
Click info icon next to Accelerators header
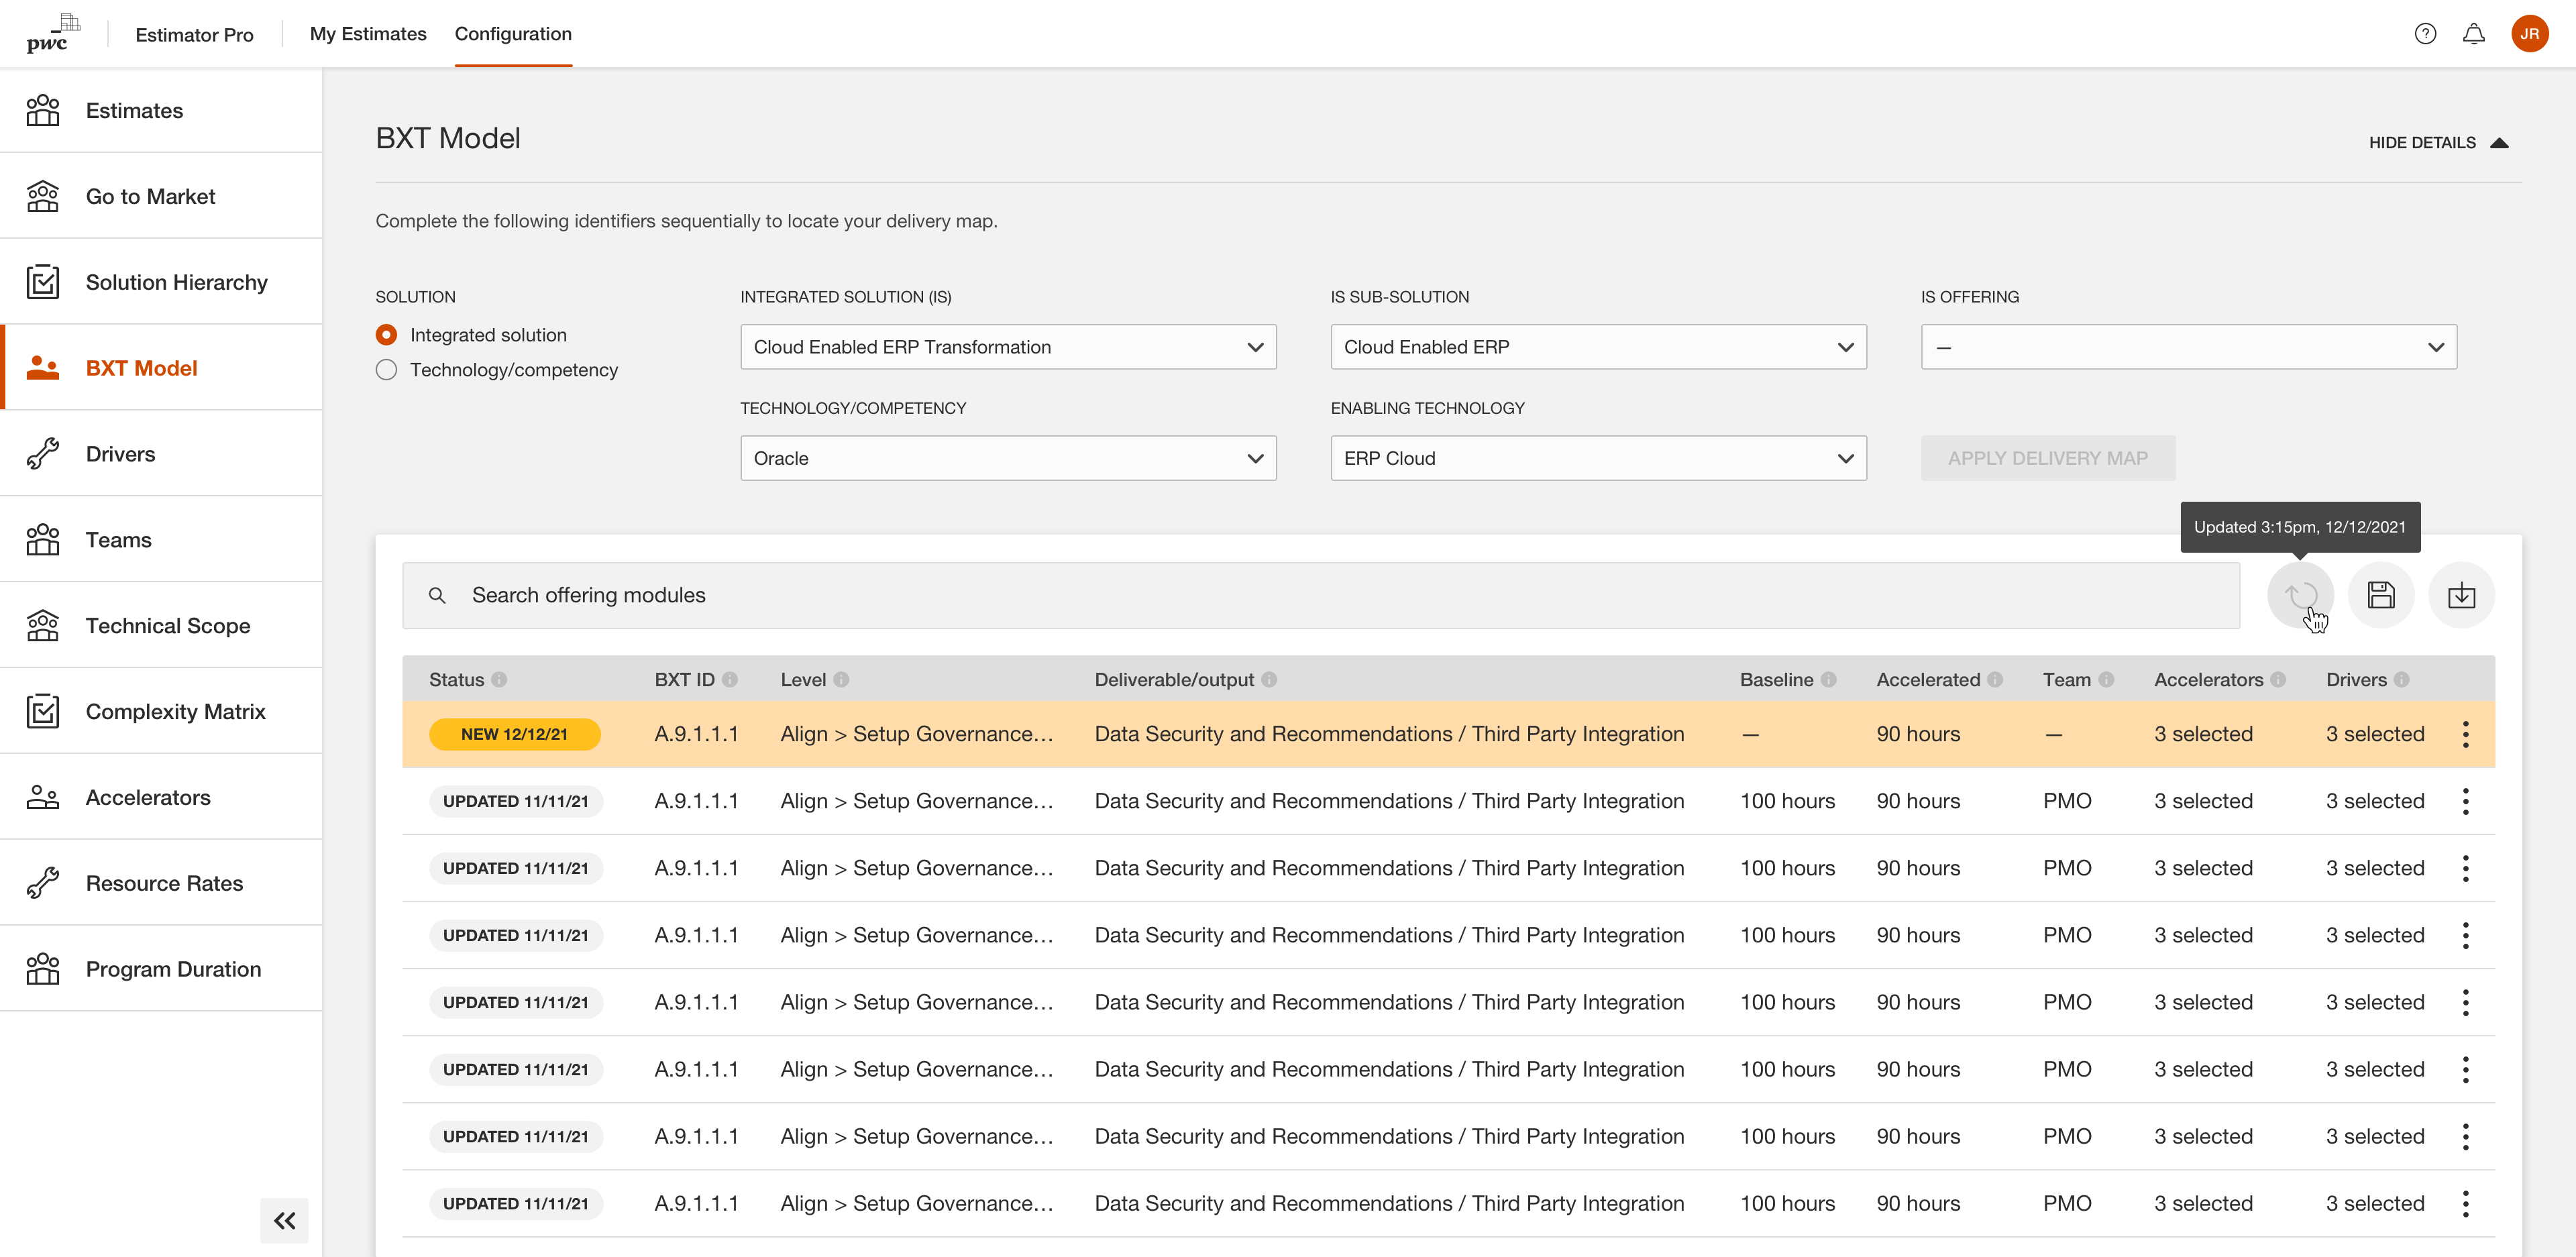[2278, 680]
